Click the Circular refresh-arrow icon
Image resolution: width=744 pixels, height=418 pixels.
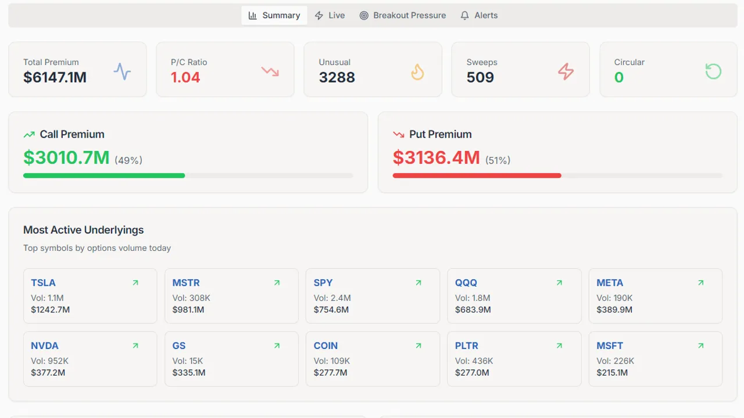tap(713, 71)
